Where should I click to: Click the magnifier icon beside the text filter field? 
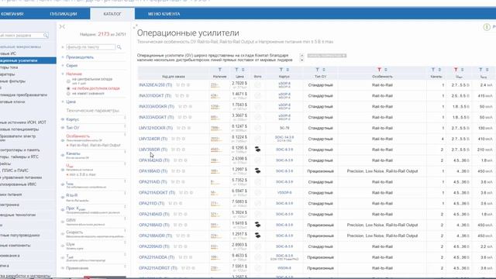119,47
